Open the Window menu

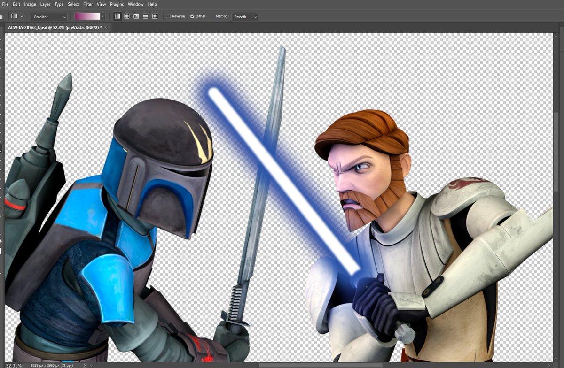pos(136,4)
